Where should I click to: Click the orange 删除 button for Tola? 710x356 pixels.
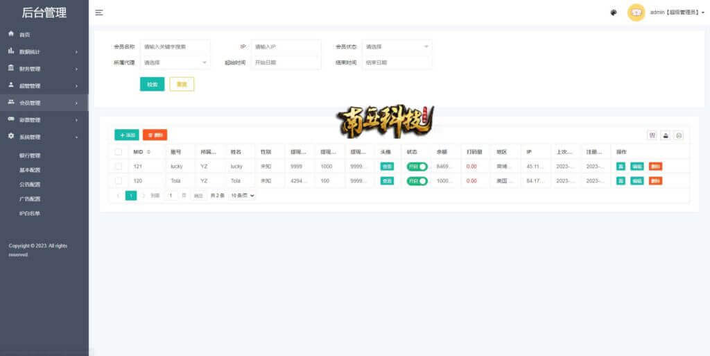click(x=655, y=181)
